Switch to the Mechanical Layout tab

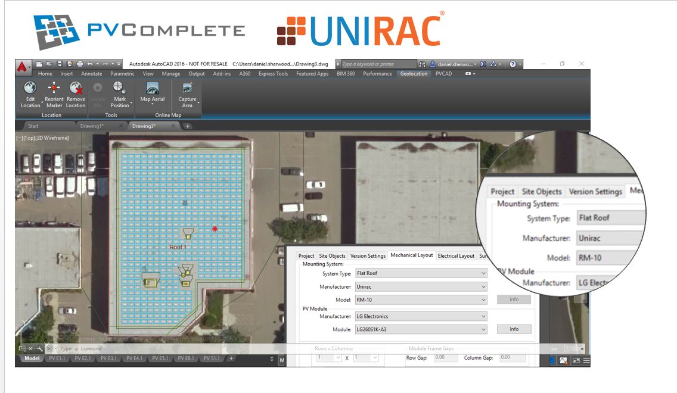tap(411, 255)
